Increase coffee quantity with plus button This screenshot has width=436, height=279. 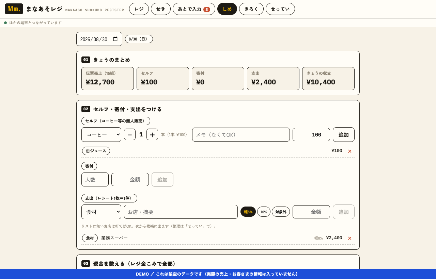(152, 134)
